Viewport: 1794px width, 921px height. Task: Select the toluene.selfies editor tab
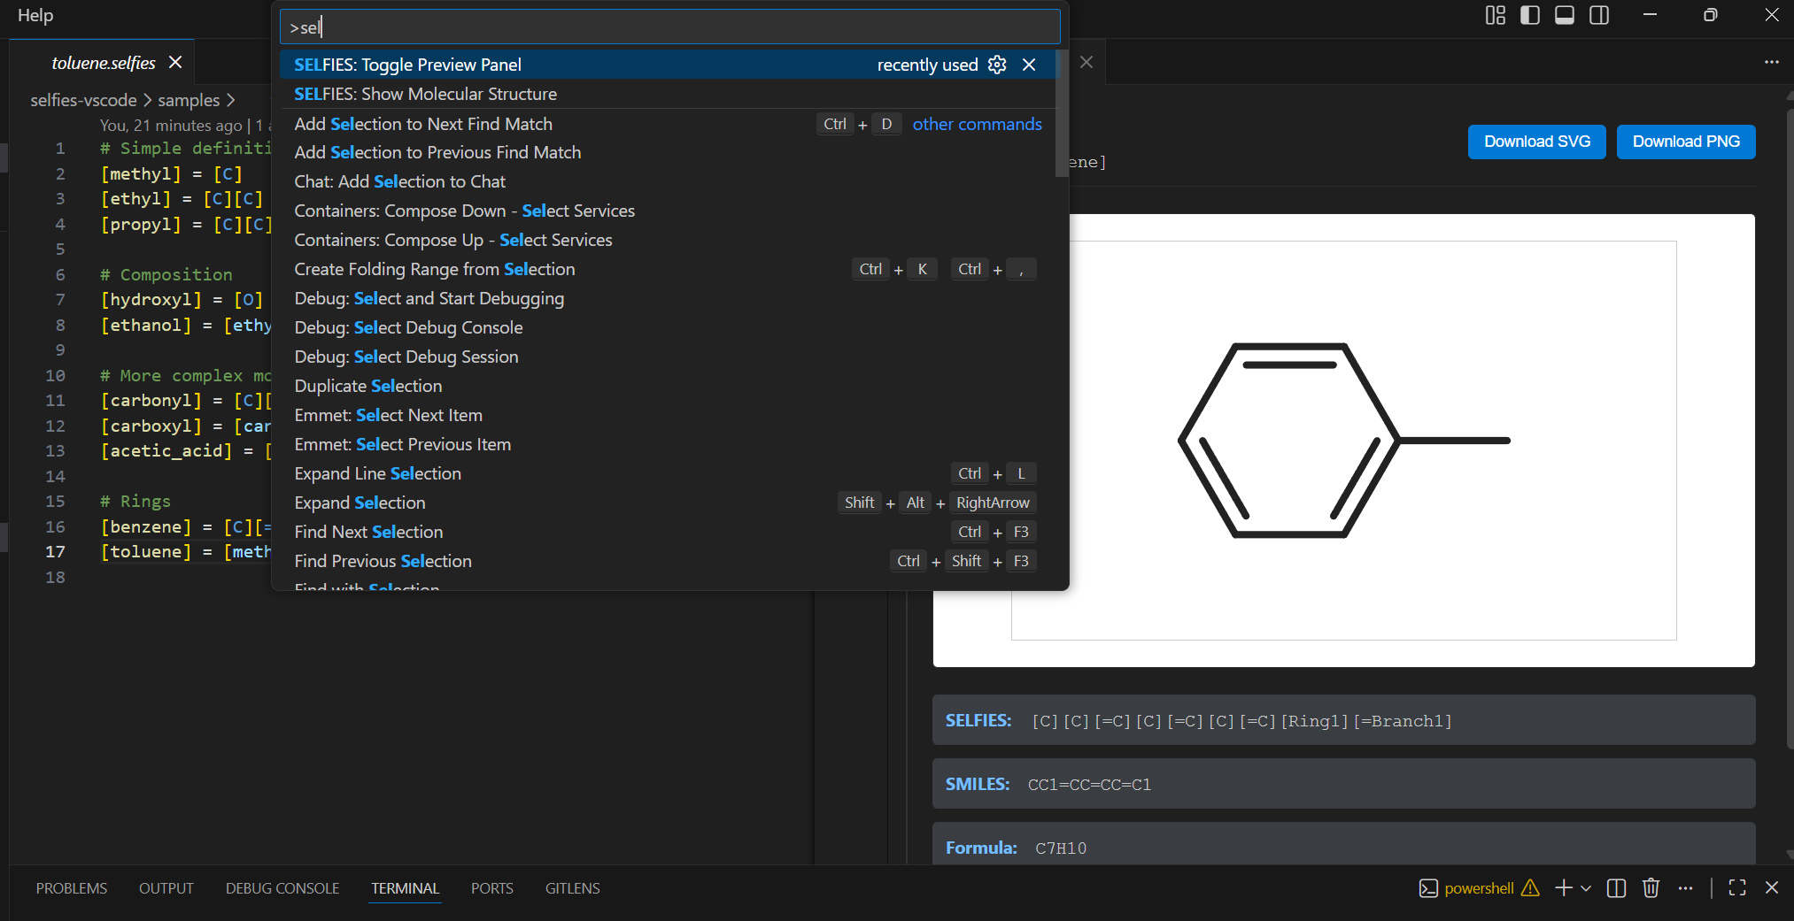[x=104, y=63]
